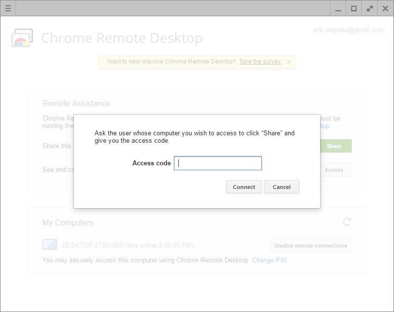Dismiss the survey banner with the X

[x=289, y=62]
